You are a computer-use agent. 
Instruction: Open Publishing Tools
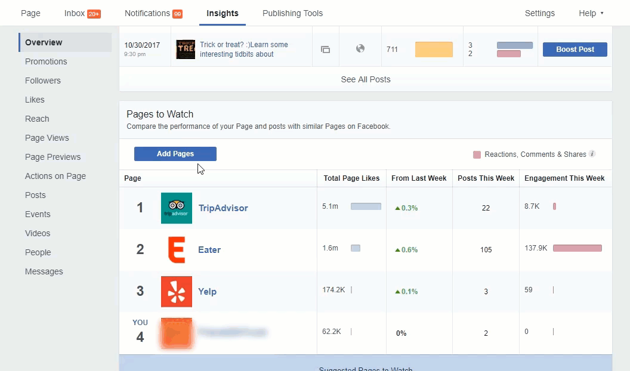[292, 13]
